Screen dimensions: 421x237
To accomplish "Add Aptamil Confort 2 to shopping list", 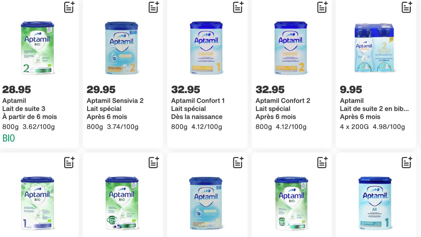I will point(322,7).
